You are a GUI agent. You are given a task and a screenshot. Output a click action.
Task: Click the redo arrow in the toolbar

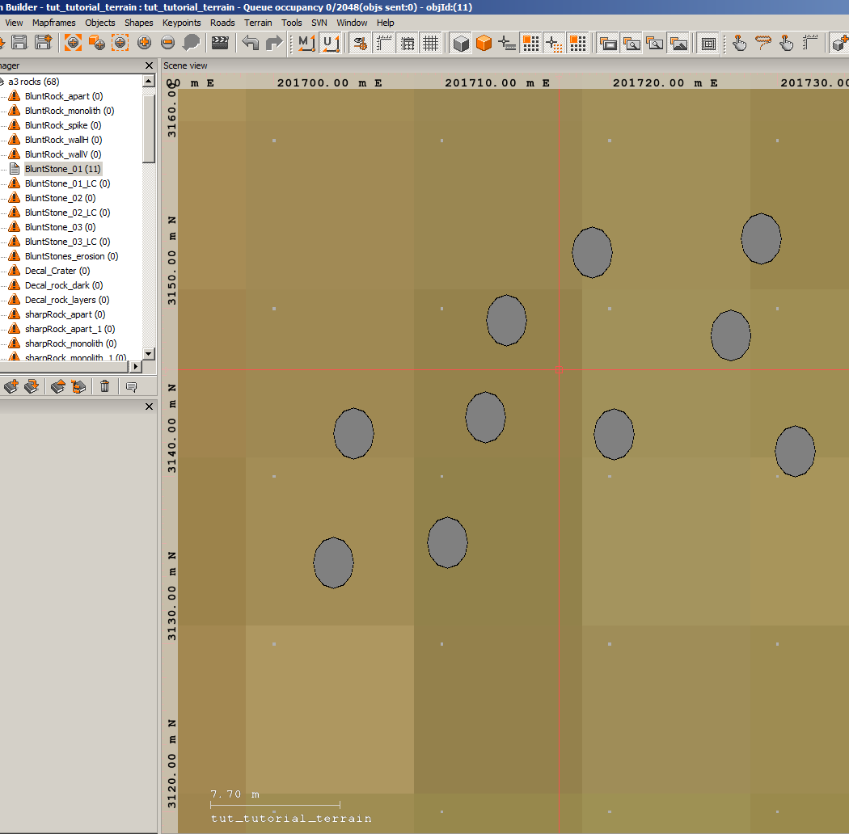coord(274,44)
